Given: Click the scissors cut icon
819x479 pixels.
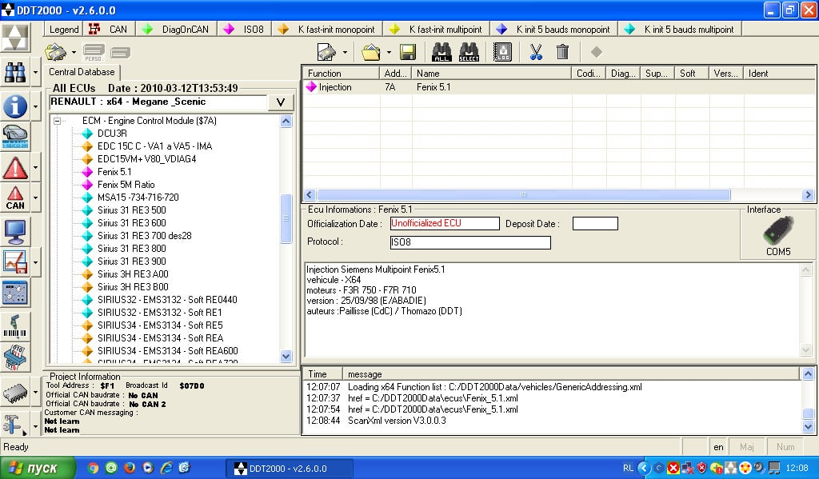Looking at the screenshot, I should 535,52.
